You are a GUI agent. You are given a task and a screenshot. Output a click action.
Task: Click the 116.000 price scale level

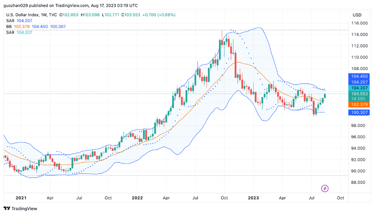click(359, 23)
